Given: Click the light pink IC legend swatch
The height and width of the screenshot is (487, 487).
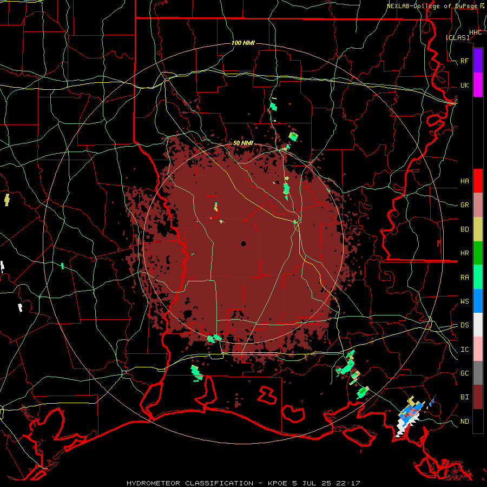Looking at the screenshot, I should pyautogui.click(x=478, y=349).
